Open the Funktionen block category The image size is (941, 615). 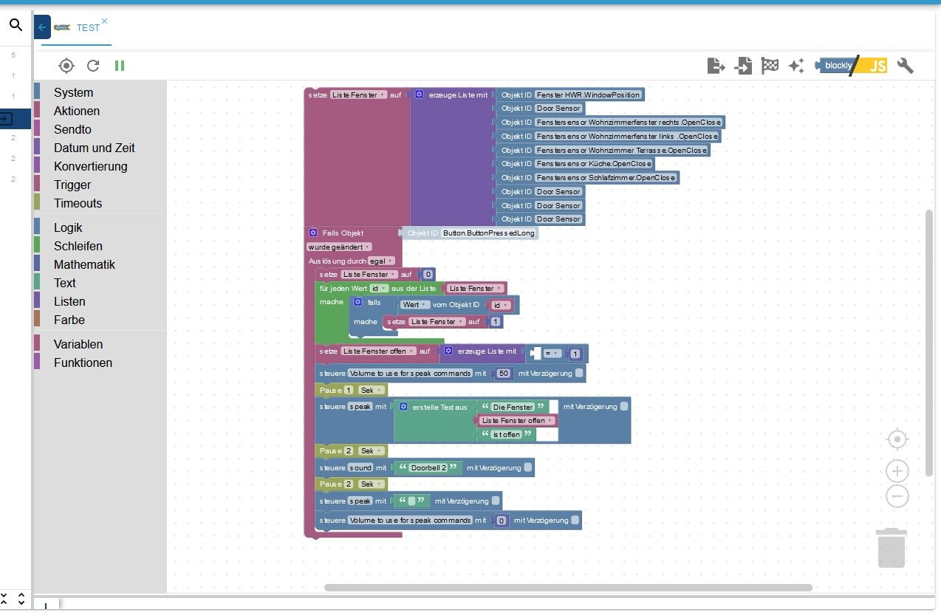click(83, 363)
